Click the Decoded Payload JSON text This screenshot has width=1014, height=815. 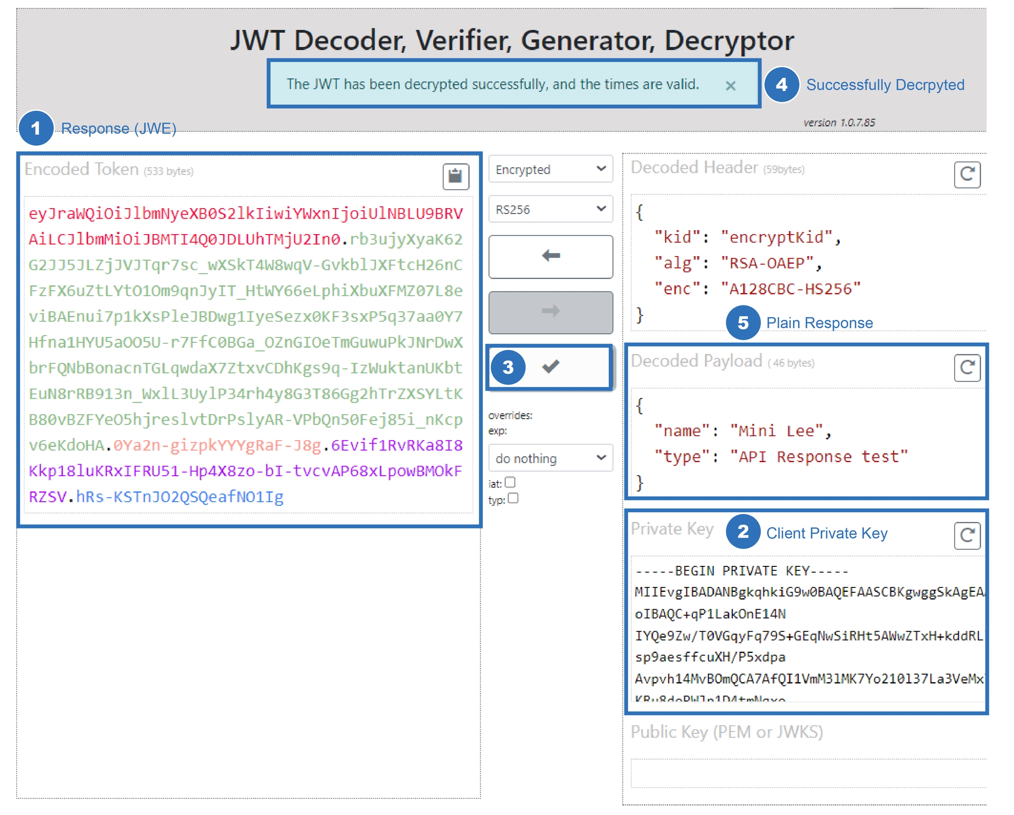(x=781, y=444)
